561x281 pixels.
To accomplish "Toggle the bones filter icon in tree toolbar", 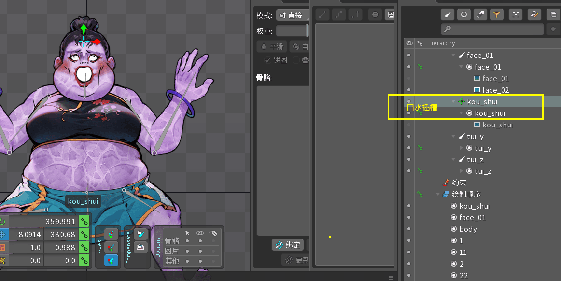I will point(448,14).
